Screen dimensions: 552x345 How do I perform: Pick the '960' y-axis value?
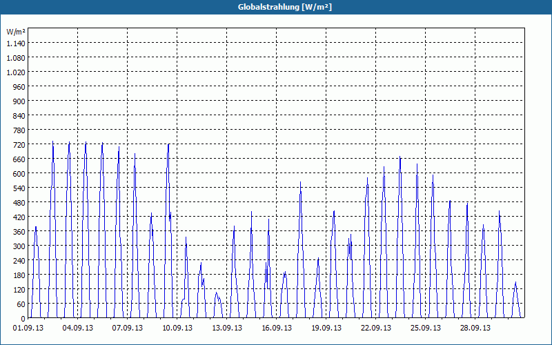click(x=19, y=87)
